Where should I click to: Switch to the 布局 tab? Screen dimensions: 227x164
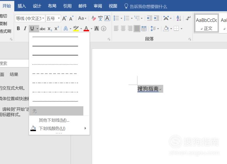click(52, 6)
